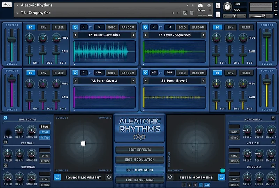Open Edit Effects page
Viewport: 279px width, 188px height.
point(140,150)
